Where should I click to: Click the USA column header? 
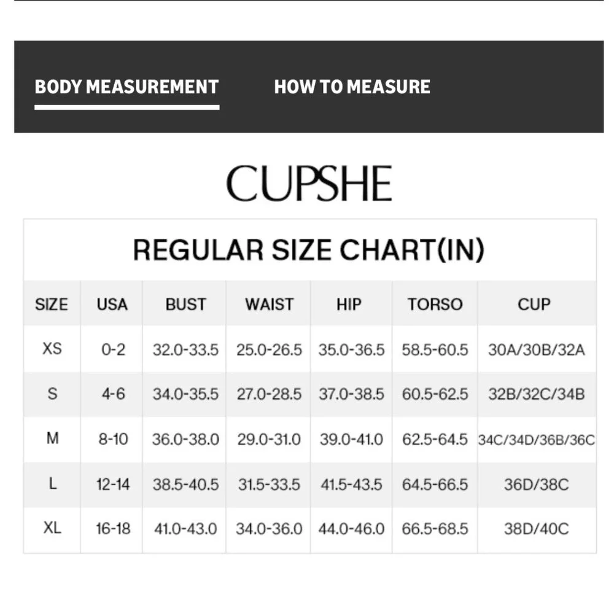click(x=112, y=304)
